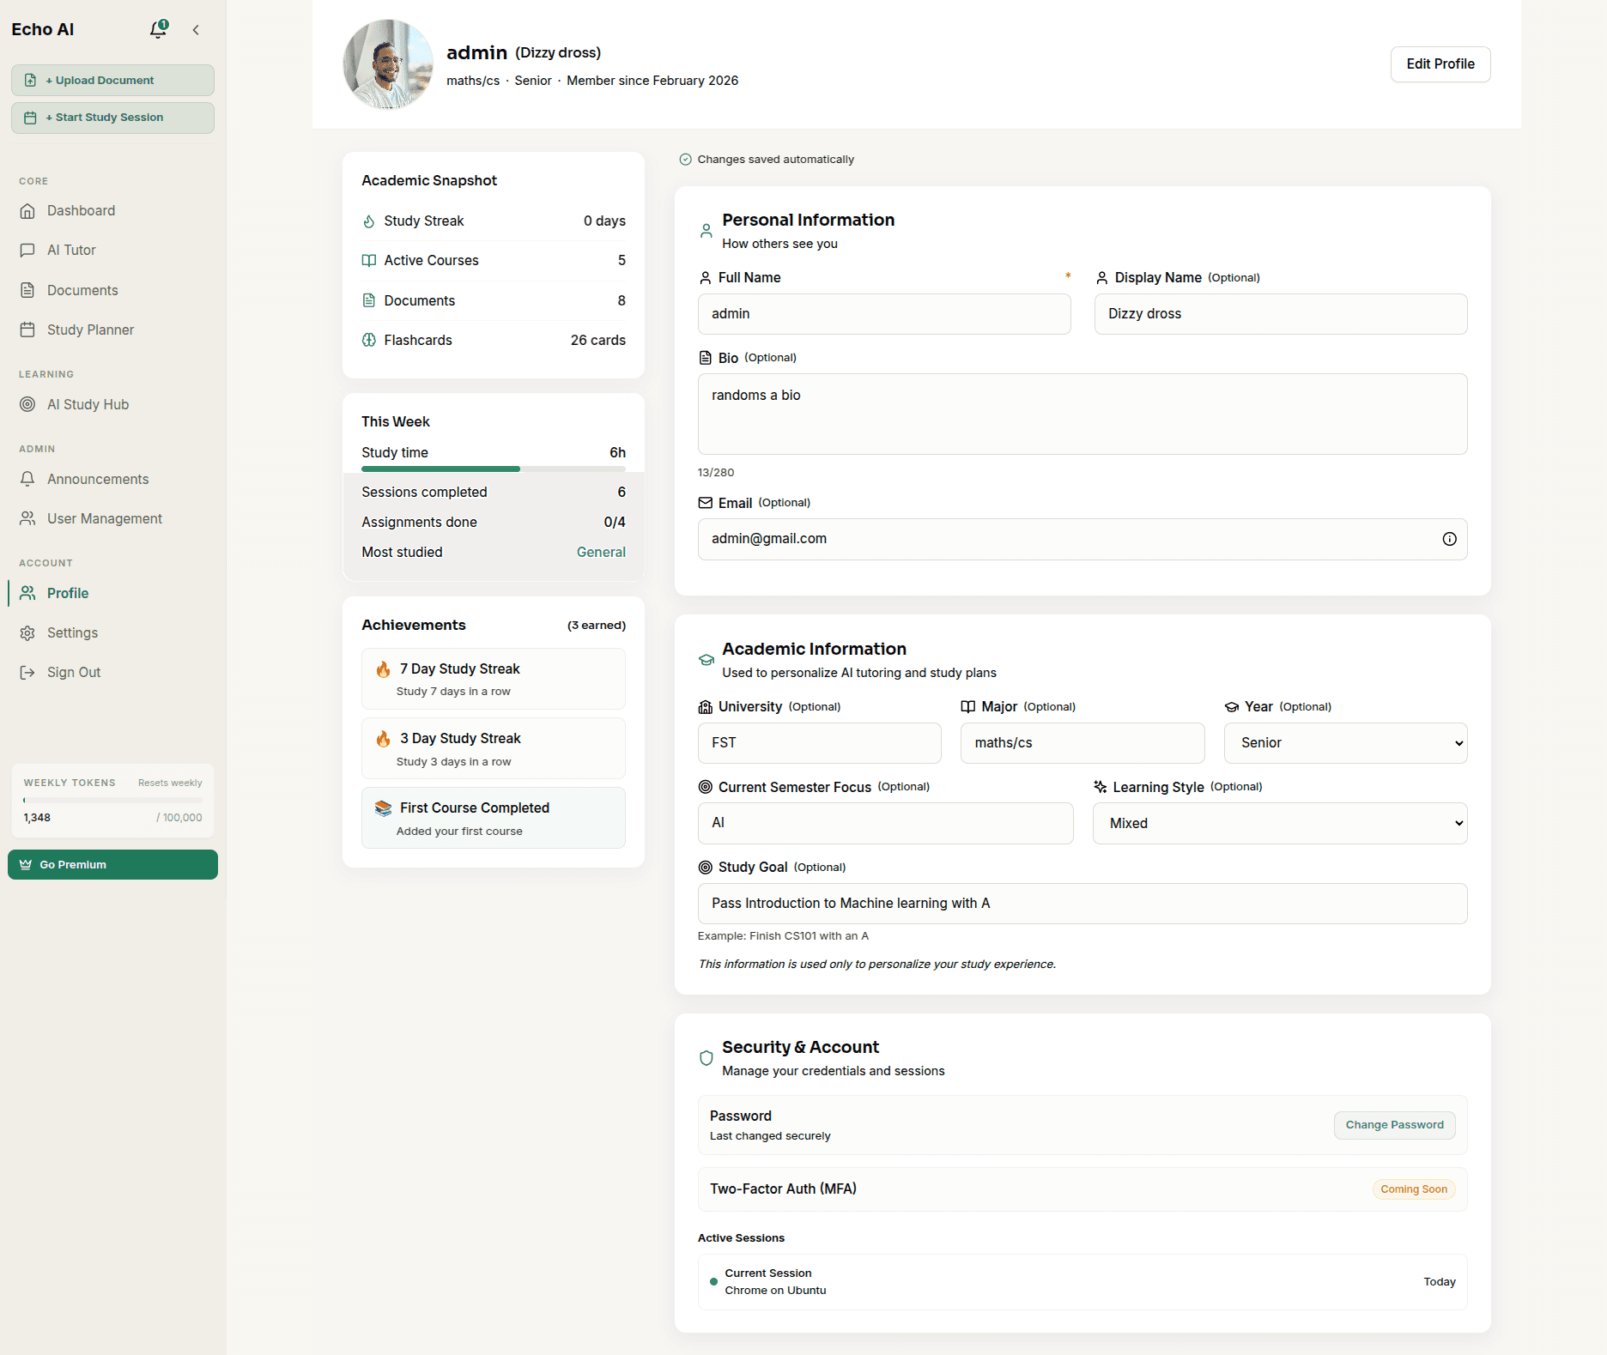Click the Study Planner calendar icon
The height and width of the screenshot is (1355, 1607).
(27, 330)
